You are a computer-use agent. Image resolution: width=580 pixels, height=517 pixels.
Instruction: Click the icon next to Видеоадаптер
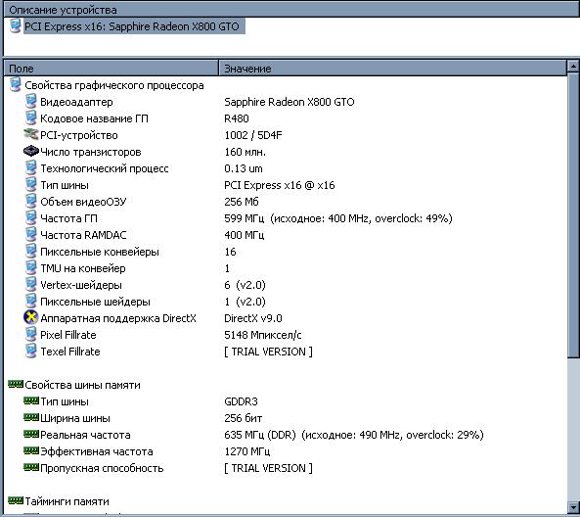(30, 102)
